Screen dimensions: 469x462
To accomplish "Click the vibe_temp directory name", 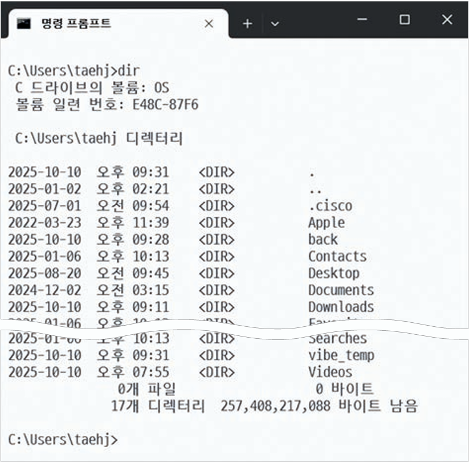I will click(x=341, y=355).
